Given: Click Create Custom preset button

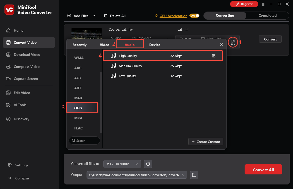Looking at the screenshot, I should 206,142.
